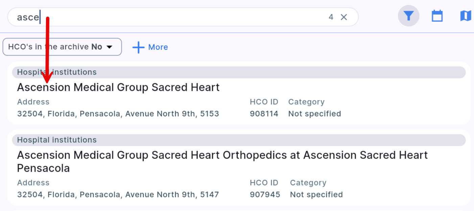
Task: Select HCO ID 908114
Action: 264,114
